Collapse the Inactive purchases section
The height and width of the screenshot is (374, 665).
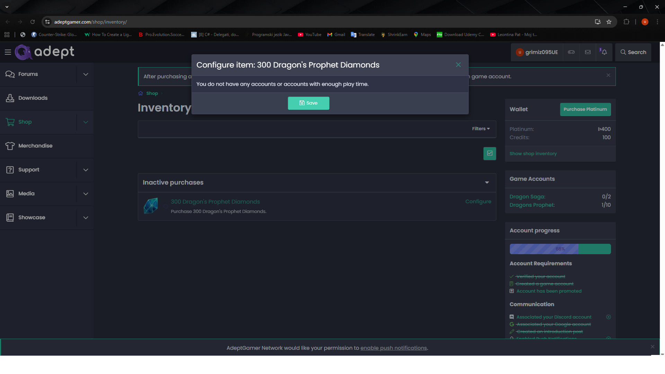[x=487, y=182]
